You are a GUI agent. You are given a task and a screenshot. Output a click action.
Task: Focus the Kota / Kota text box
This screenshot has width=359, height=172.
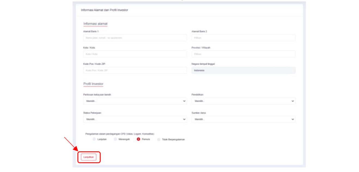click(x=135, y=54)
